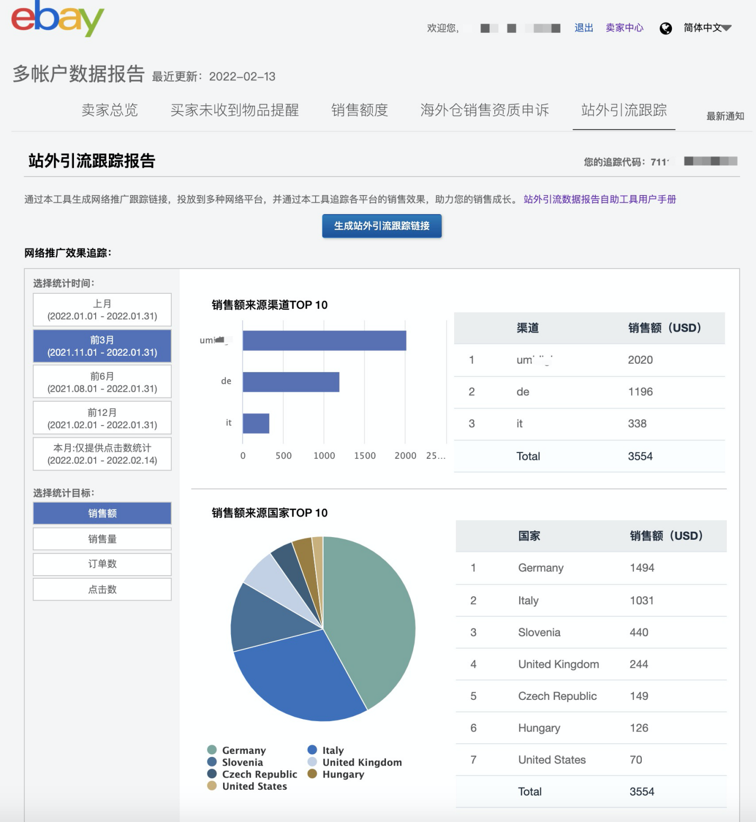Image resolution: width=756 pixels, height=822 pixels.
Task: Switch time range to 上月
Action: tap(102, 309)
